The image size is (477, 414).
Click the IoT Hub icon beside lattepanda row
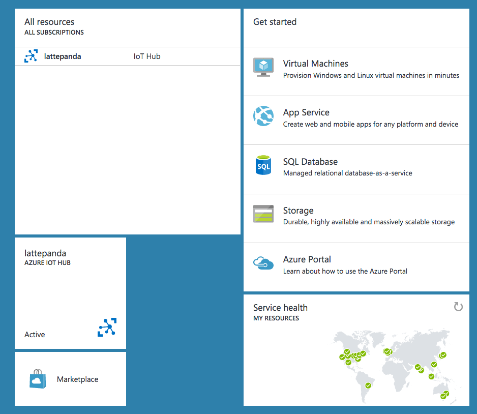coord(31,56)
